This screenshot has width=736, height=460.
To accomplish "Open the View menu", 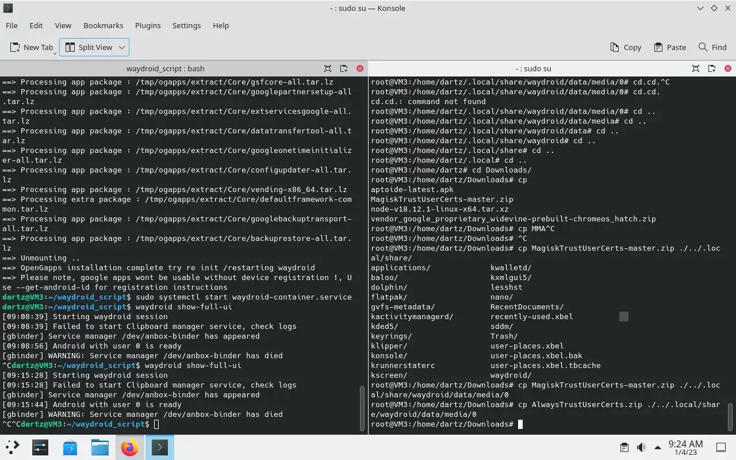I will coord(63,25).
